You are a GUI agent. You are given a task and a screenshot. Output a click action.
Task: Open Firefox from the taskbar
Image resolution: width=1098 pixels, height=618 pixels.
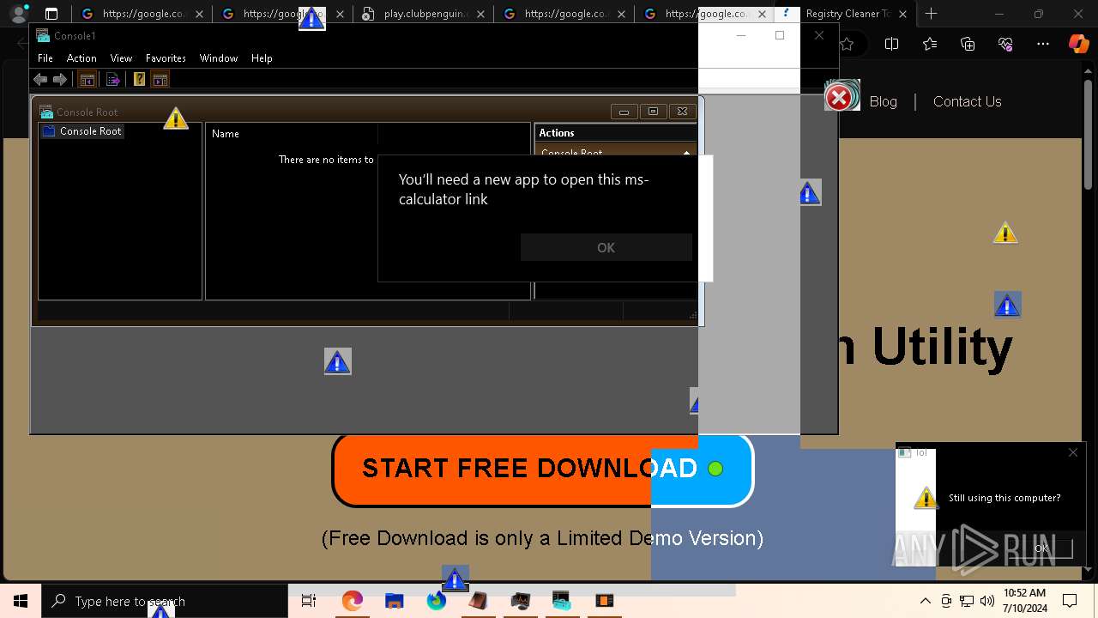point(436,601)
